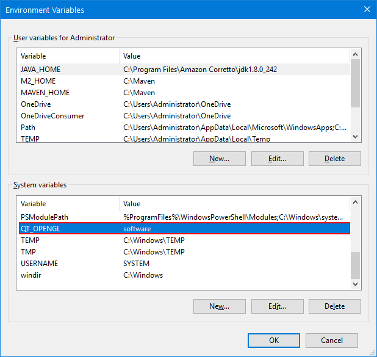The height and width of the screenshot is (357, 377).
Task: Click Edit button under user variables
Action: tap(277, 159)
